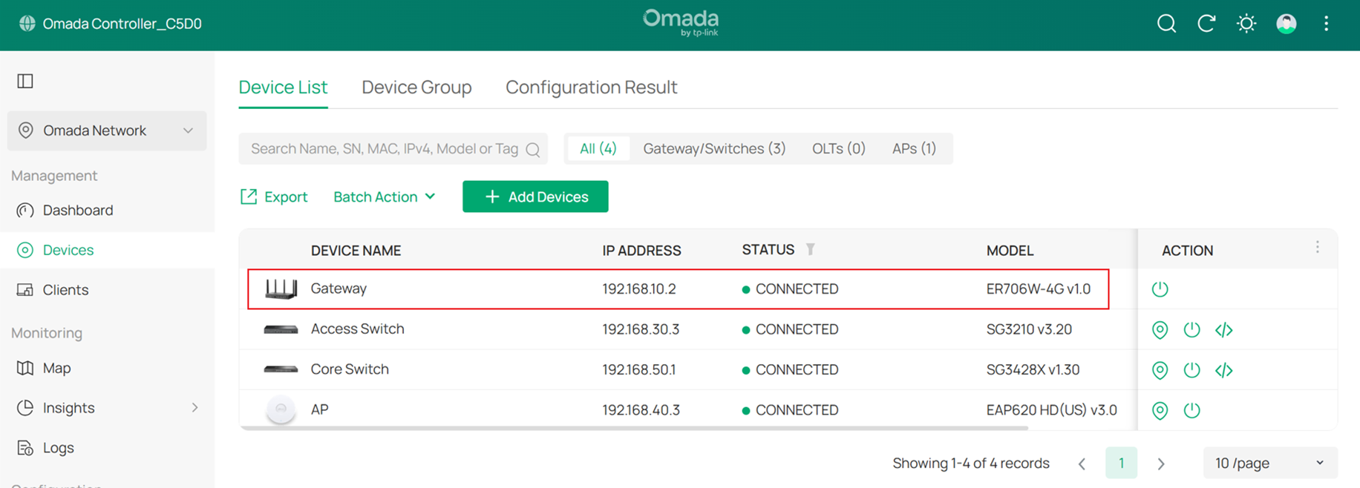1360x488 pixels.
Task: Toggle the light/dark theme sun icon
Action: click(1246, 24)
